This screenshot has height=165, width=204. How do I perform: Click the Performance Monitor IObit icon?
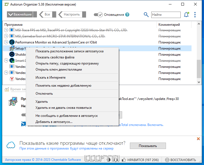click(12, 42)
